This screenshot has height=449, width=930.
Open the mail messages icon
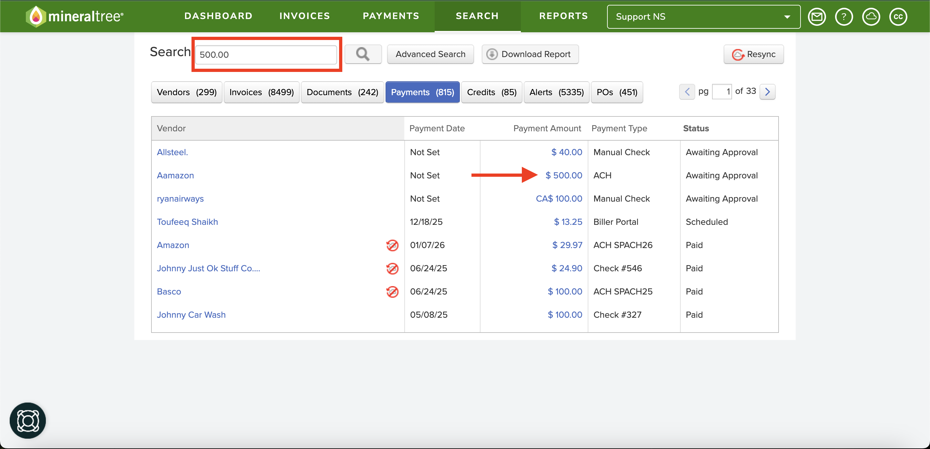coord(817,16)
